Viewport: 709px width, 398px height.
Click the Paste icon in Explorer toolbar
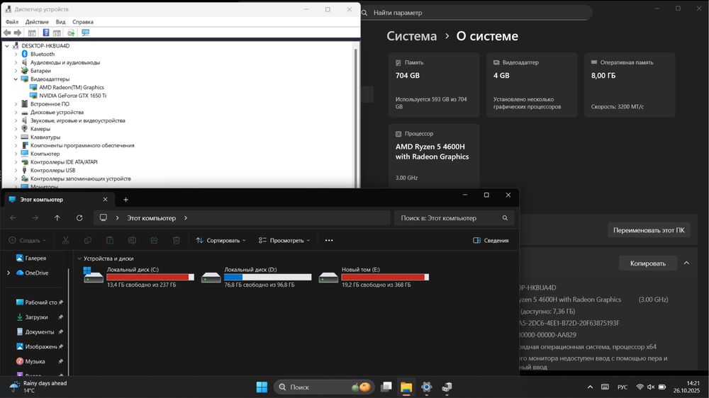(x=110, y=240)
